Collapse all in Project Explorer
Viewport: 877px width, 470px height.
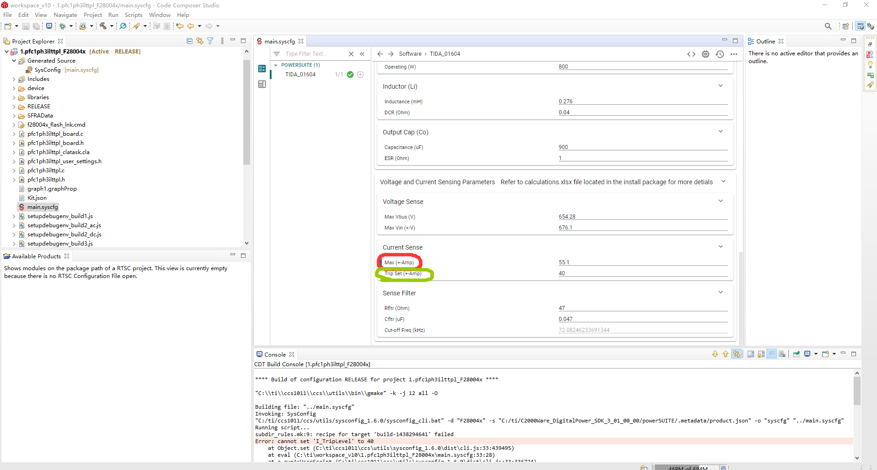coord(189,41)
